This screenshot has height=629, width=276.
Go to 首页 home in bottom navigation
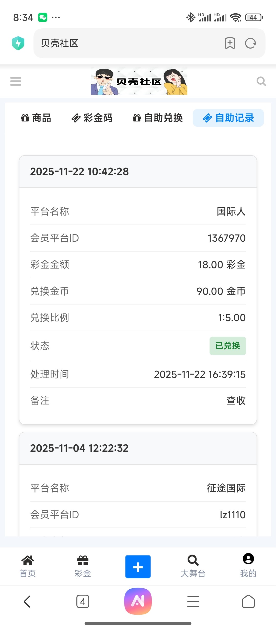[28, 566]
